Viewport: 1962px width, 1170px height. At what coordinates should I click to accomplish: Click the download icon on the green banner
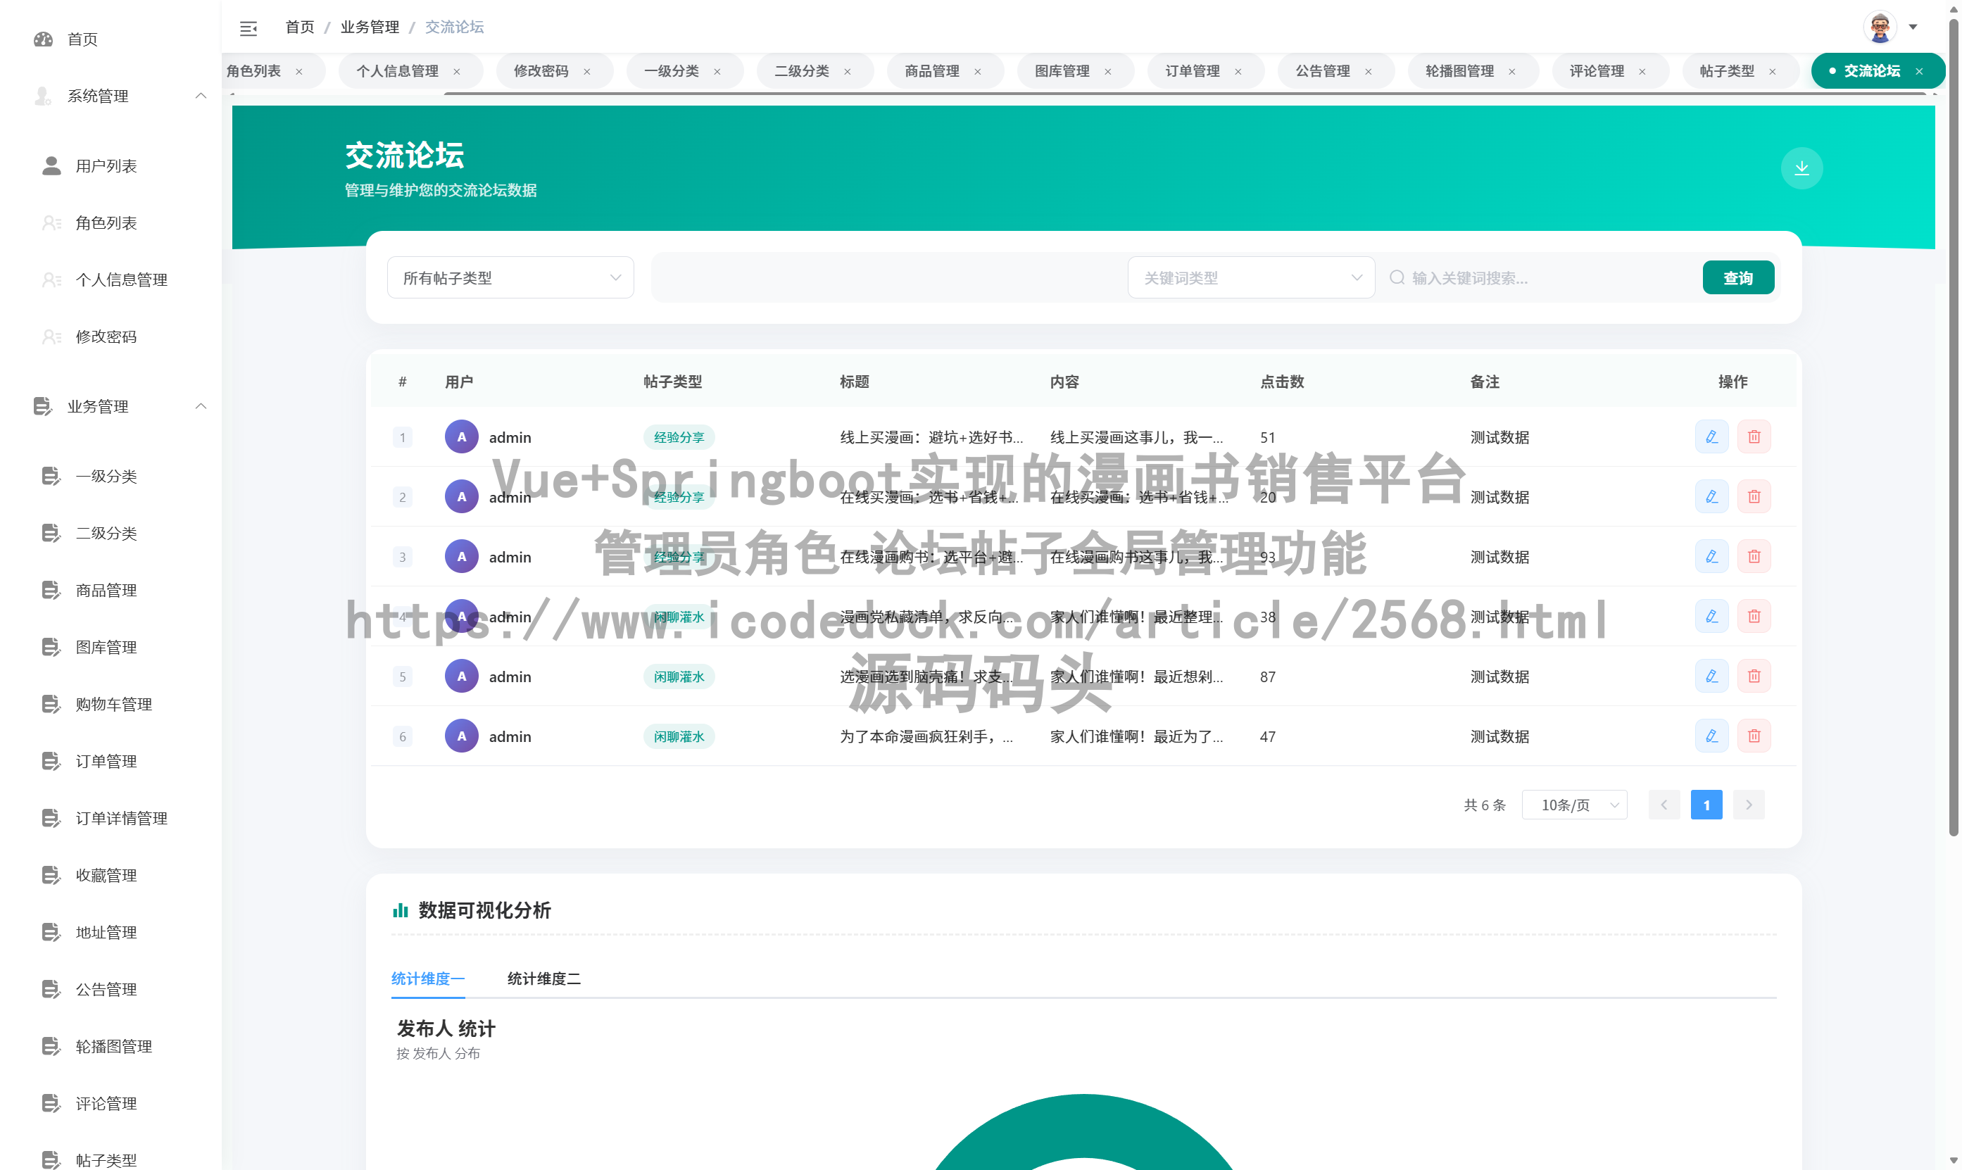1801,167
